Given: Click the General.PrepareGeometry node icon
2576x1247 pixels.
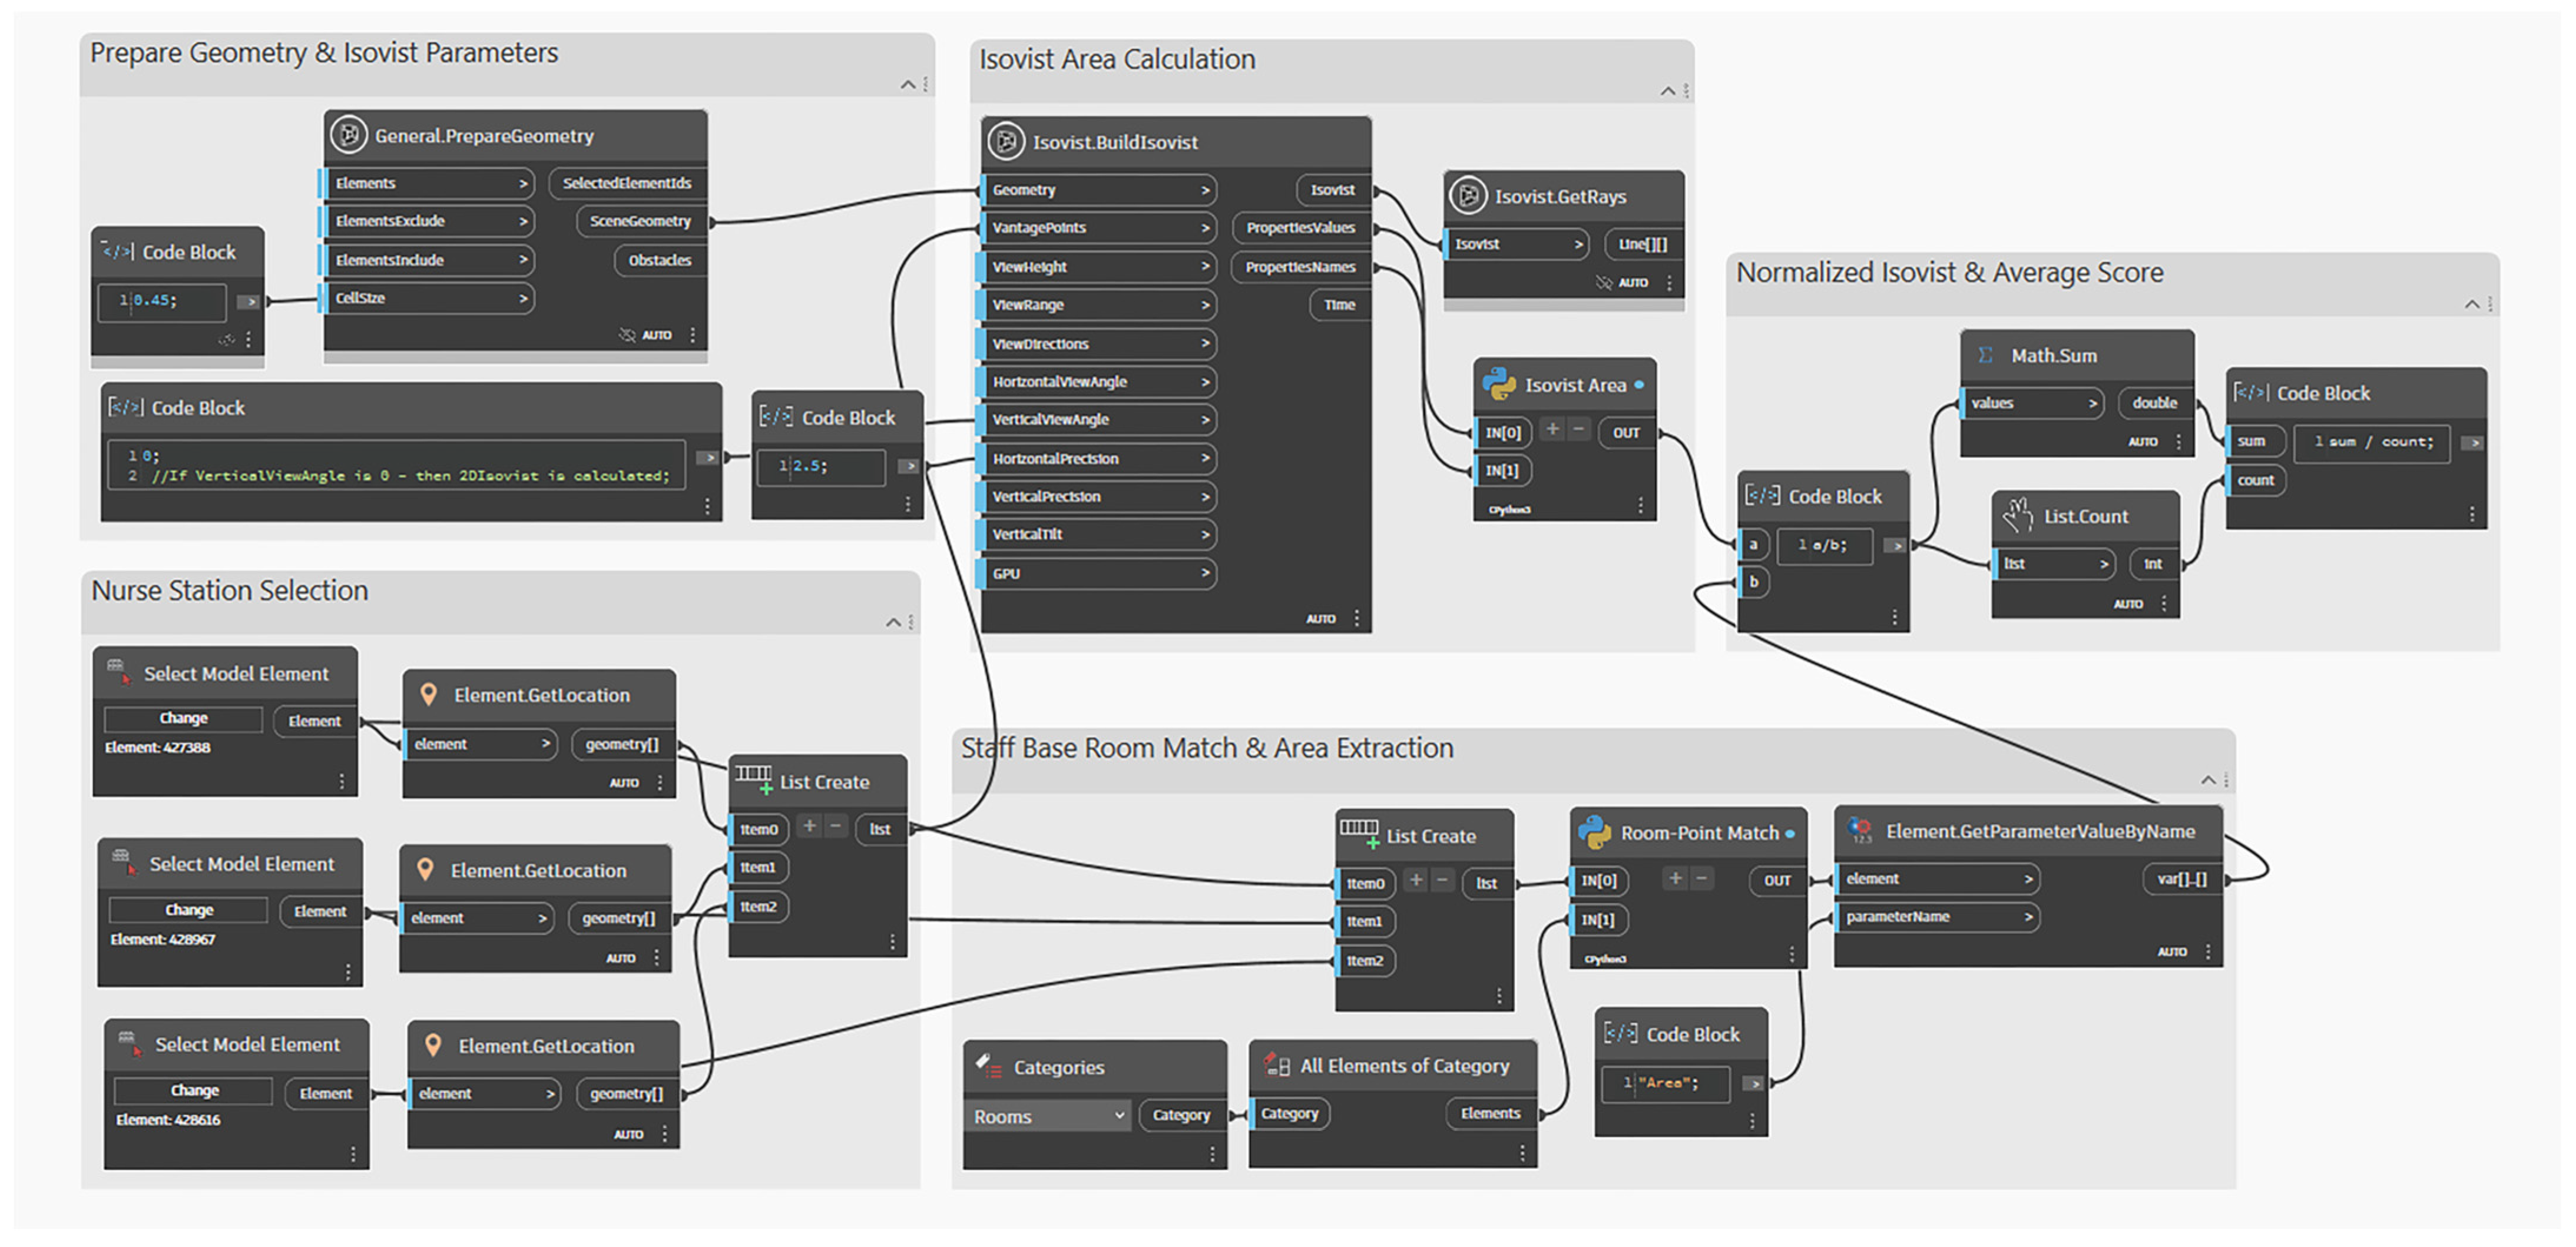Looking at the screenshot, I should point(348,134).
